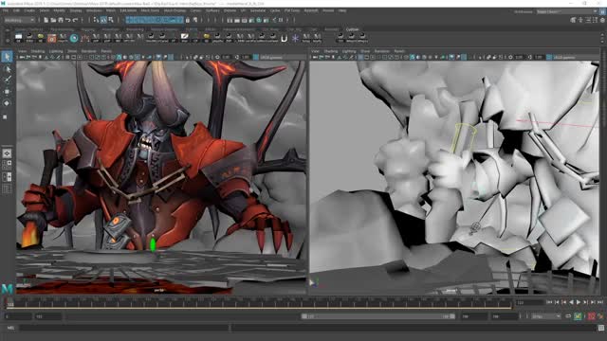Viewport: 607px width, 341px height.
Task: Click the playback range slider bar
Action: pos(378,316)
